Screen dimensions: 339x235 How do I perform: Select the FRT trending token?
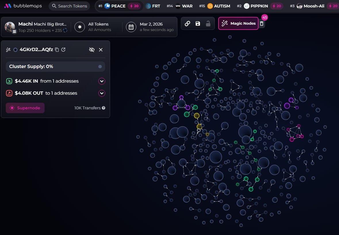coord(153,6)
